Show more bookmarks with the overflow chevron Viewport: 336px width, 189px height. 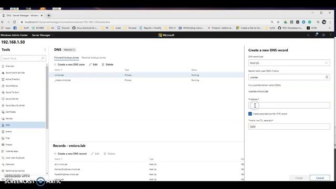click(330, 28)
